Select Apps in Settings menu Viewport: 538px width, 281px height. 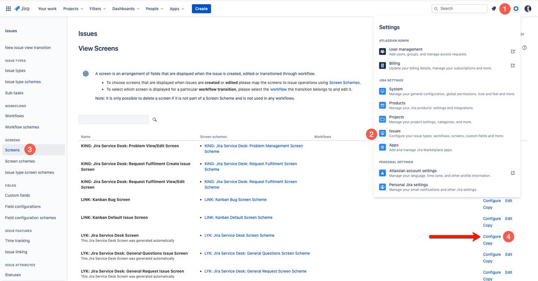pyautogui.click(x=447, y=147)
